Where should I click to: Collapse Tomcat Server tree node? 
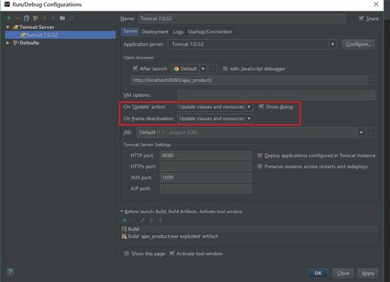tap(8, 27)
